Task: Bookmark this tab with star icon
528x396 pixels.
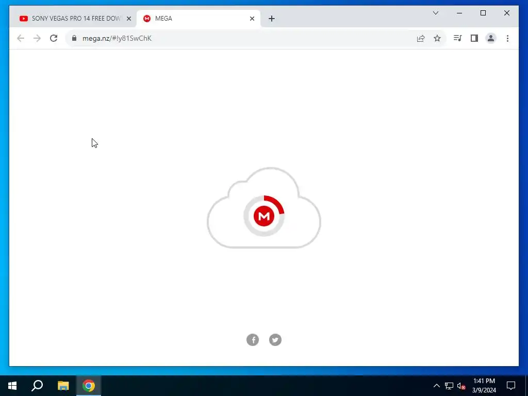Action: point(437,38)
